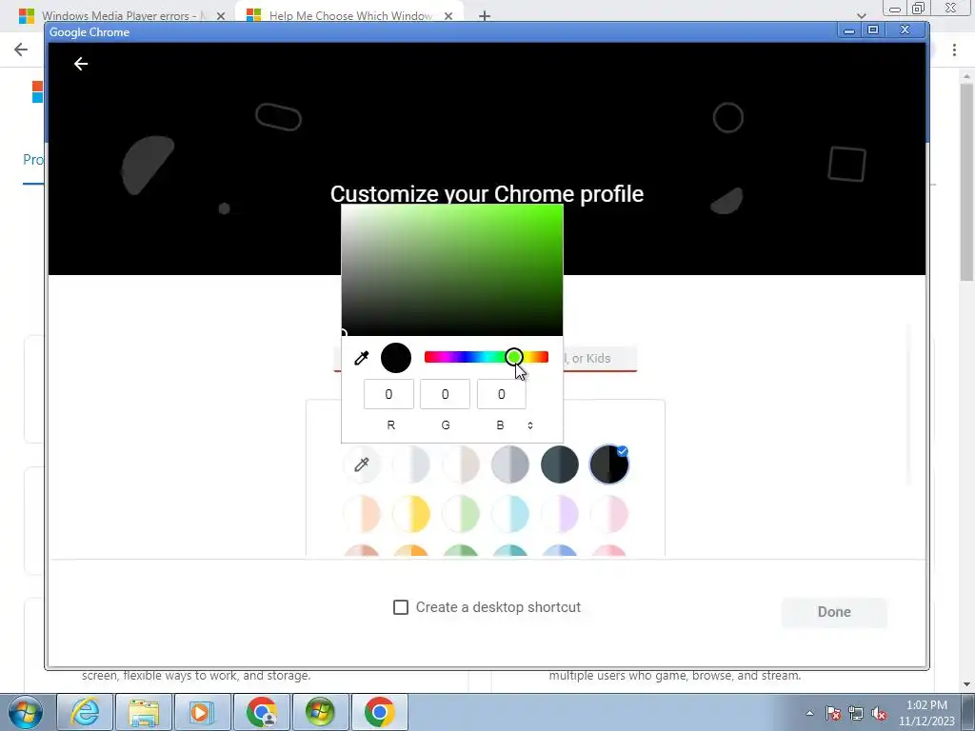The height and width of the screenshot is (731, 975).
Task: Select the peach theme color swatch
Action: pyautogui.click(x=361, y=514)
